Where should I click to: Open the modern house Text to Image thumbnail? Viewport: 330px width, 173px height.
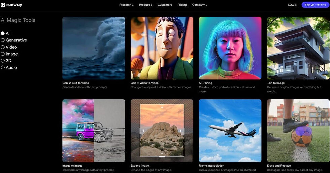(298, 48)
